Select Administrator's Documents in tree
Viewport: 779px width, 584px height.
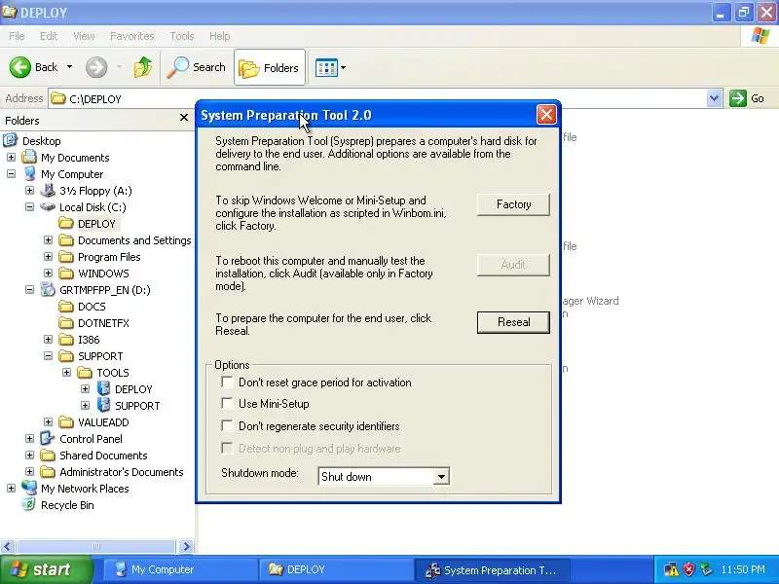point(112,472)
